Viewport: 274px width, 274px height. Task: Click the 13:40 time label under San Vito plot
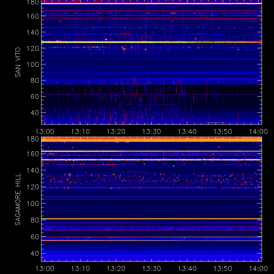click(187, 132)
